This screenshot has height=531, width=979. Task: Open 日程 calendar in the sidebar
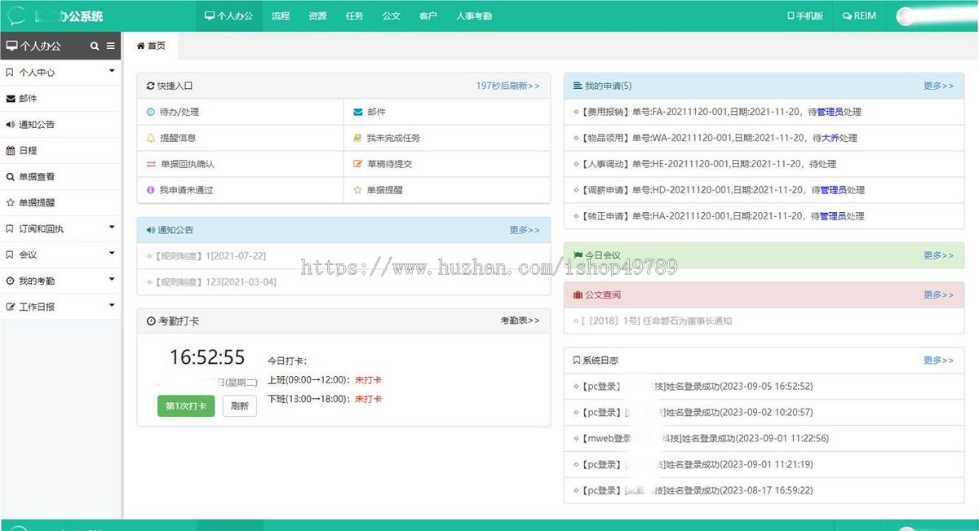click(x=61, y=151)
